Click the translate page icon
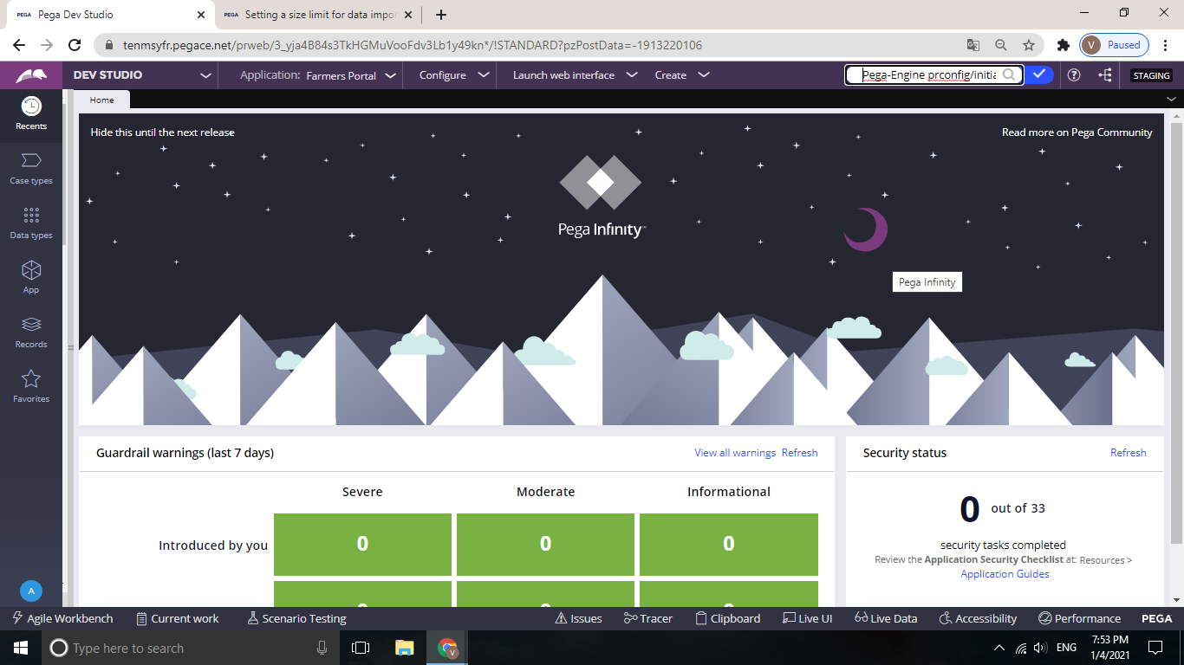The image size is (1184, 665). pos(973,45)
